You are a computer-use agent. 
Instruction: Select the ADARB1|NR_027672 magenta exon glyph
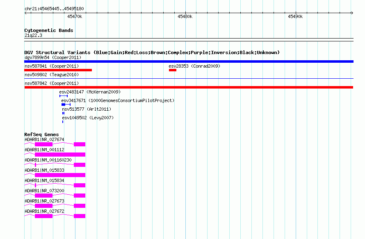(55, 216)
